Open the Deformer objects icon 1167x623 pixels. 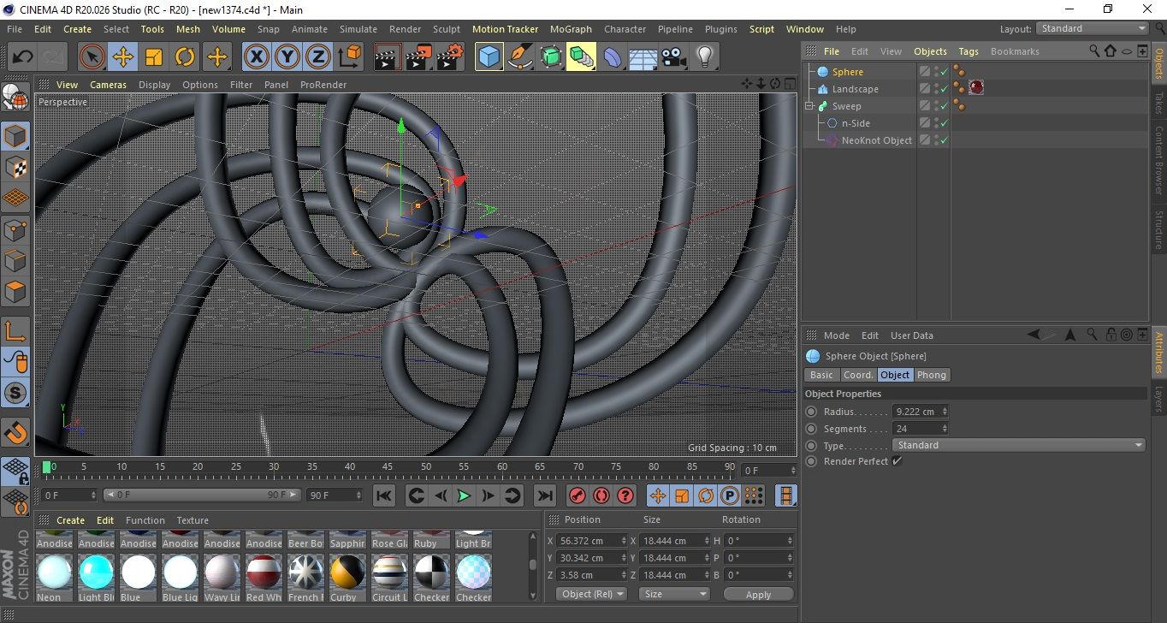point(613,57)
